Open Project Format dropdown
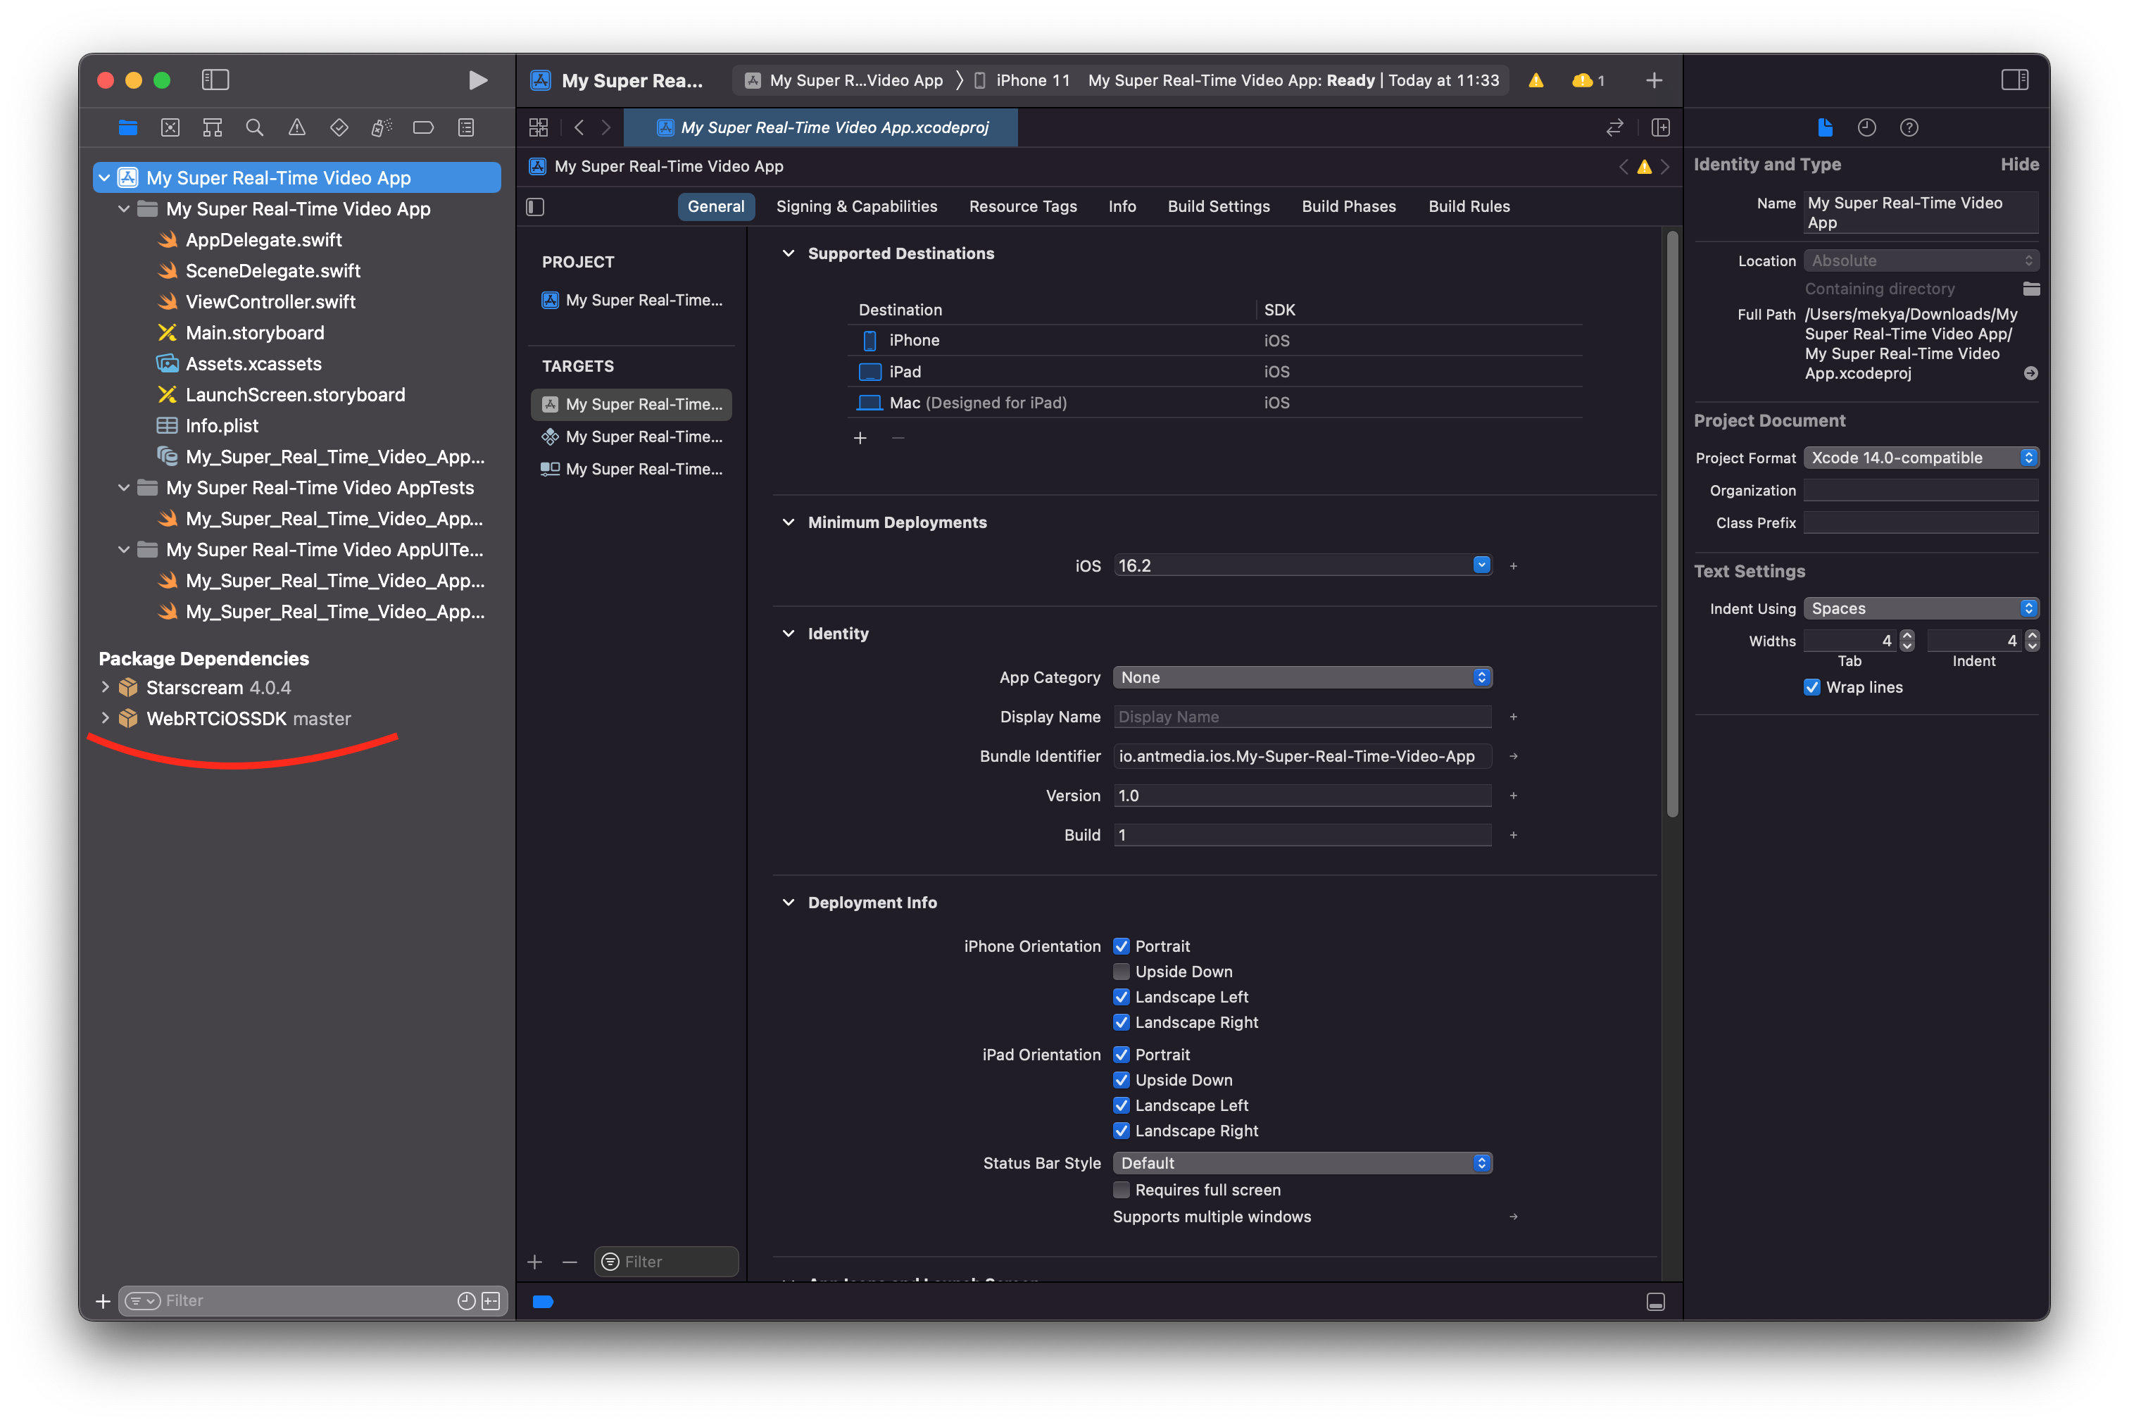2129x1425 pixels. 1921,457
